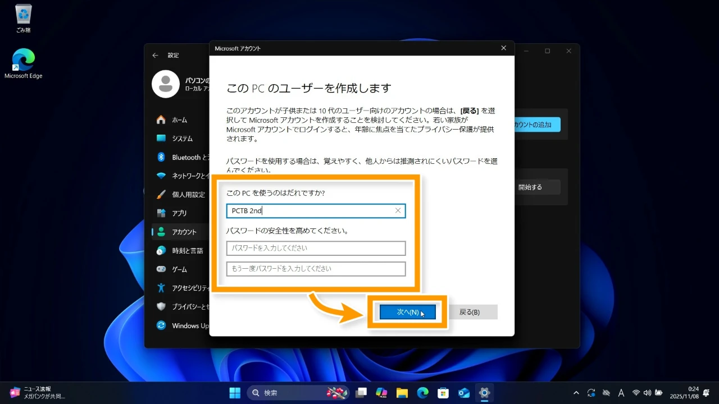The width and height of the screenshot is (719, 404).
Task: Focus the パスワードを入力してください field
Action: 316,248
